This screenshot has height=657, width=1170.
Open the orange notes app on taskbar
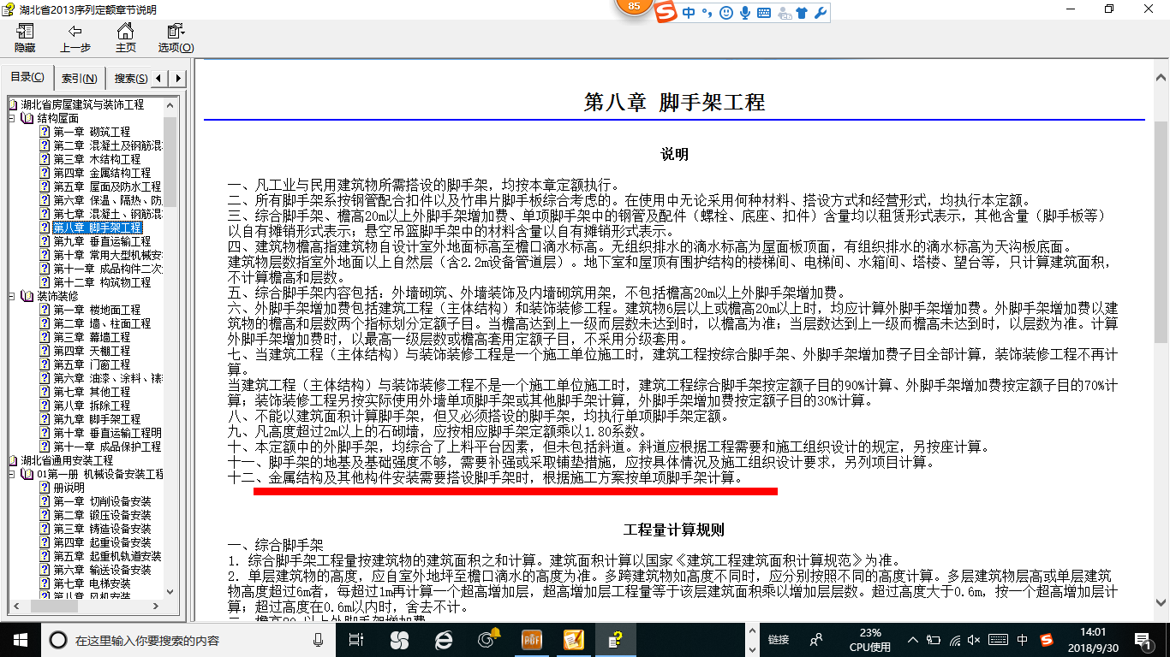(x=573, y=639)
